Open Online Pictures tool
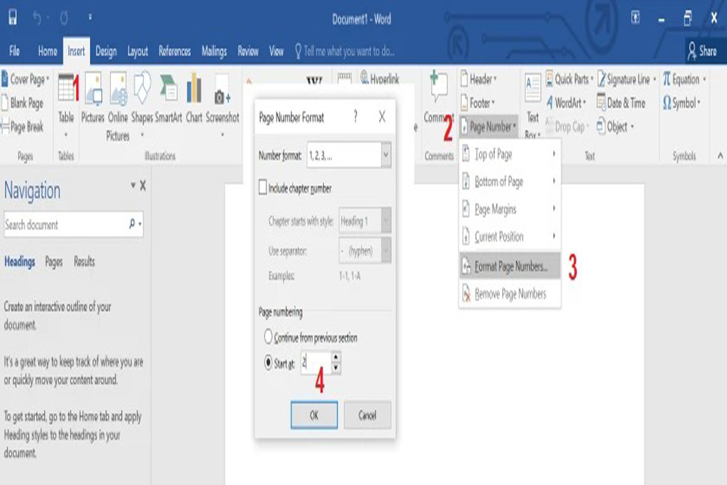The image size is (727, 485). 118,107
